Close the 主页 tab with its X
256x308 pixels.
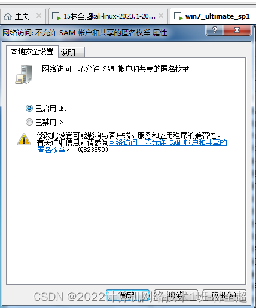click(x=39, y=16)
